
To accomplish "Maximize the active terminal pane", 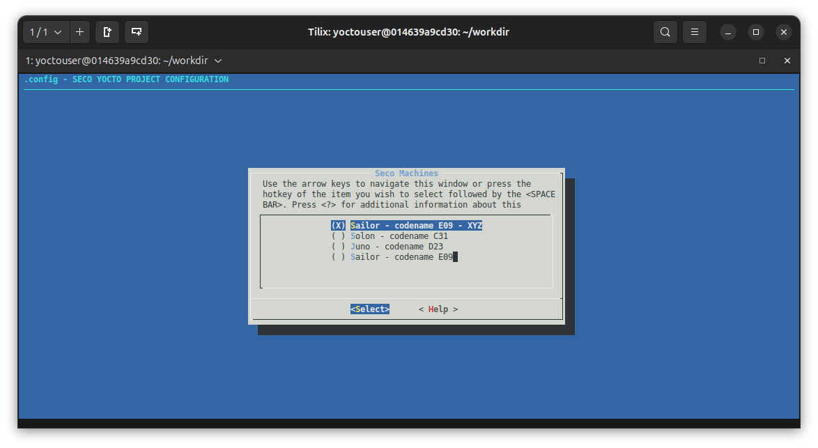I will point(762,61).
